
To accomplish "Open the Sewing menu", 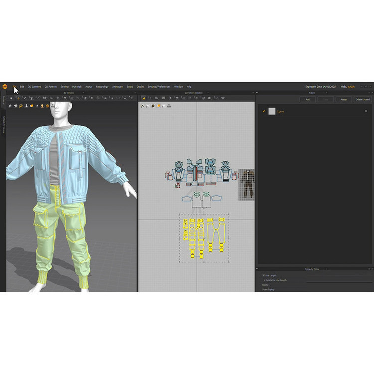I will 64,86.
